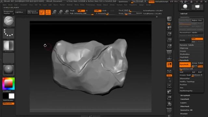
Task: Open the alpha thumbnail selector
Action: (x=8, y=46)
